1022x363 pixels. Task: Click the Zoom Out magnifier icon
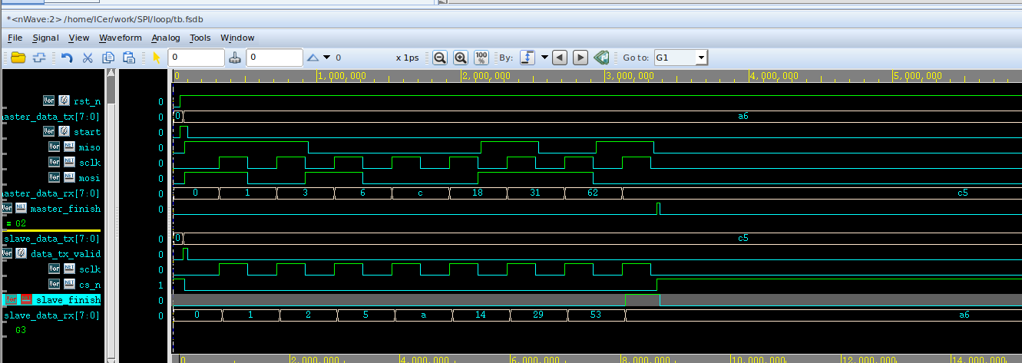pyautogui.click(x=440, y=58)
